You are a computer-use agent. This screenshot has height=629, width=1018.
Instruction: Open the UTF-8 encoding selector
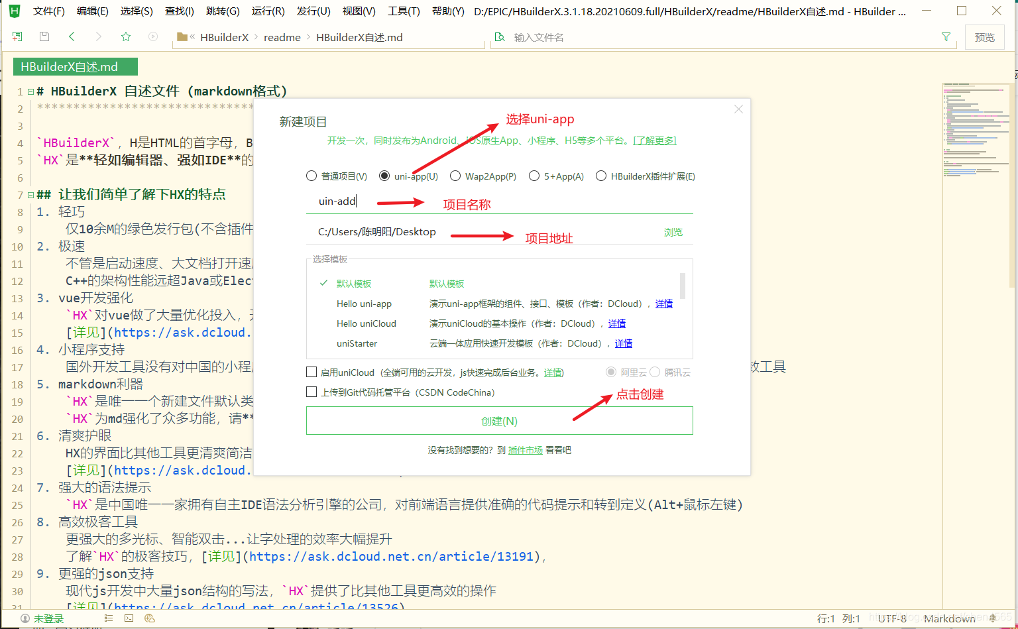(x=892, y=618)
